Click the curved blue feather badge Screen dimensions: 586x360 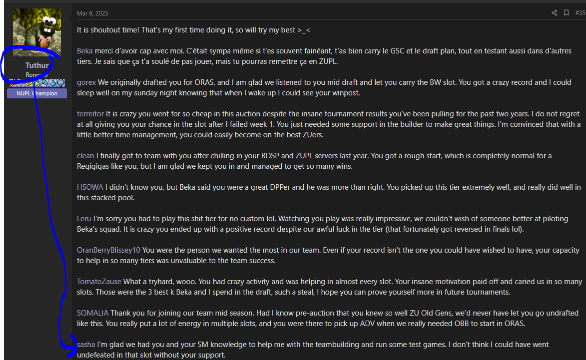(45, 83)
